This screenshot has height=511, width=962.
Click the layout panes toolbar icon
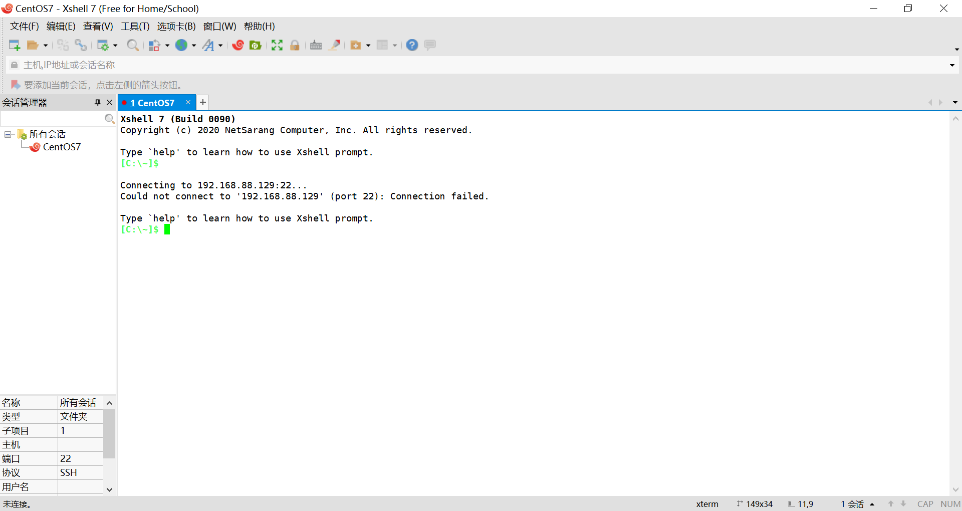[382, 45]
